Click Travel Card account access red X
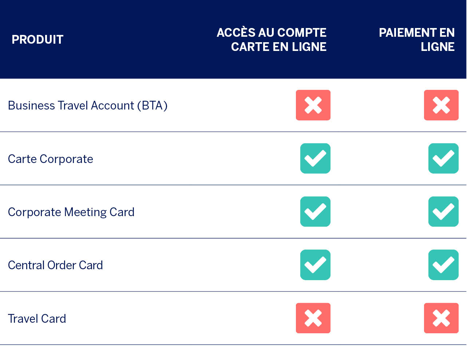 click(x=313, y=318)
